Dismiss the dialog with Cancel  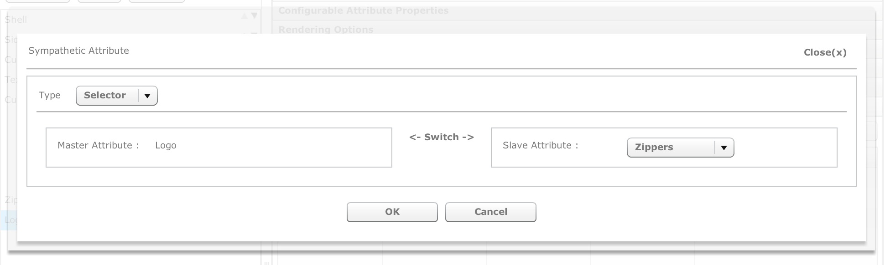click(490, 212)
